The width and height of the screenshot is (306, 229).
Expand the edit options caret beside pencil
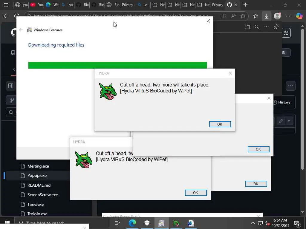(289, 121)
